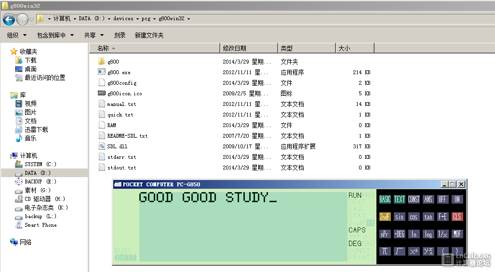Click the PC-G850 LCD display area
Screen dimensions: 495x272
pos(243,226)
